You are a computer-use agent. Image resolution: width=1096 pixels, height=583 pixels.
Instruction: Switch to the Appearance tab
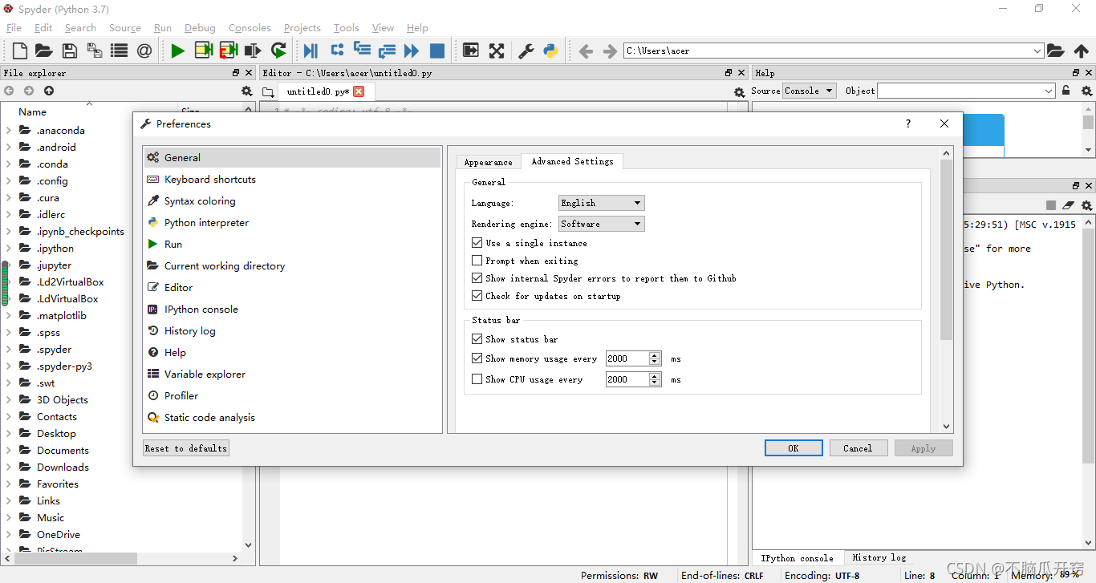tap(488, 162)
